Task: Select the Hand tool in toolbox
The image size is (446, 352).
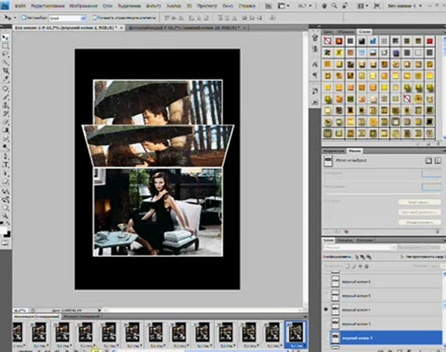Action: tap(5, 208)
